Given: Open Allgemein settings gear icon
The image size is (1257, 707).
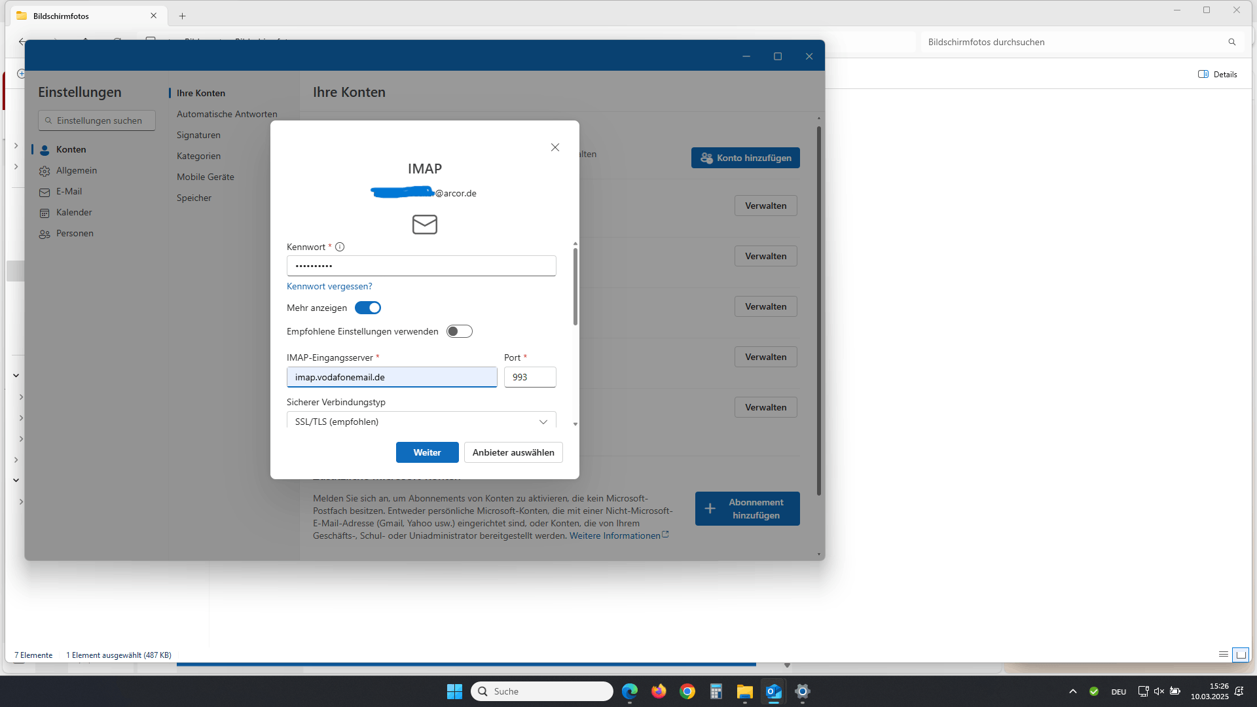Looking at the screenshot, I should coord(45,171).
